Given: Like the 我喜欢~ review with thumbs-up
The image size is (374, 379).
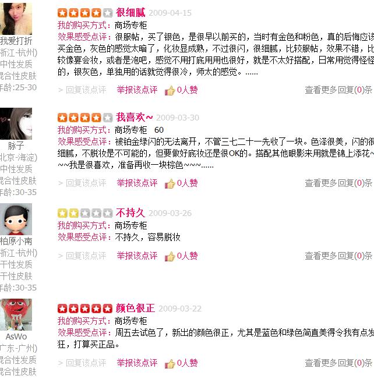Looking at the screenshot, I should [x=170, y=183].
